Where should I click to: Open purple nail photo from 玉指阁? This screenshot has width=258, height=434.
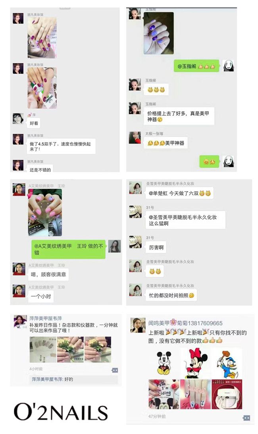tap(159, 33)
